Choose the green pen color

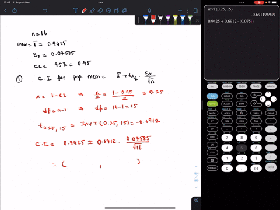[190, 20]
